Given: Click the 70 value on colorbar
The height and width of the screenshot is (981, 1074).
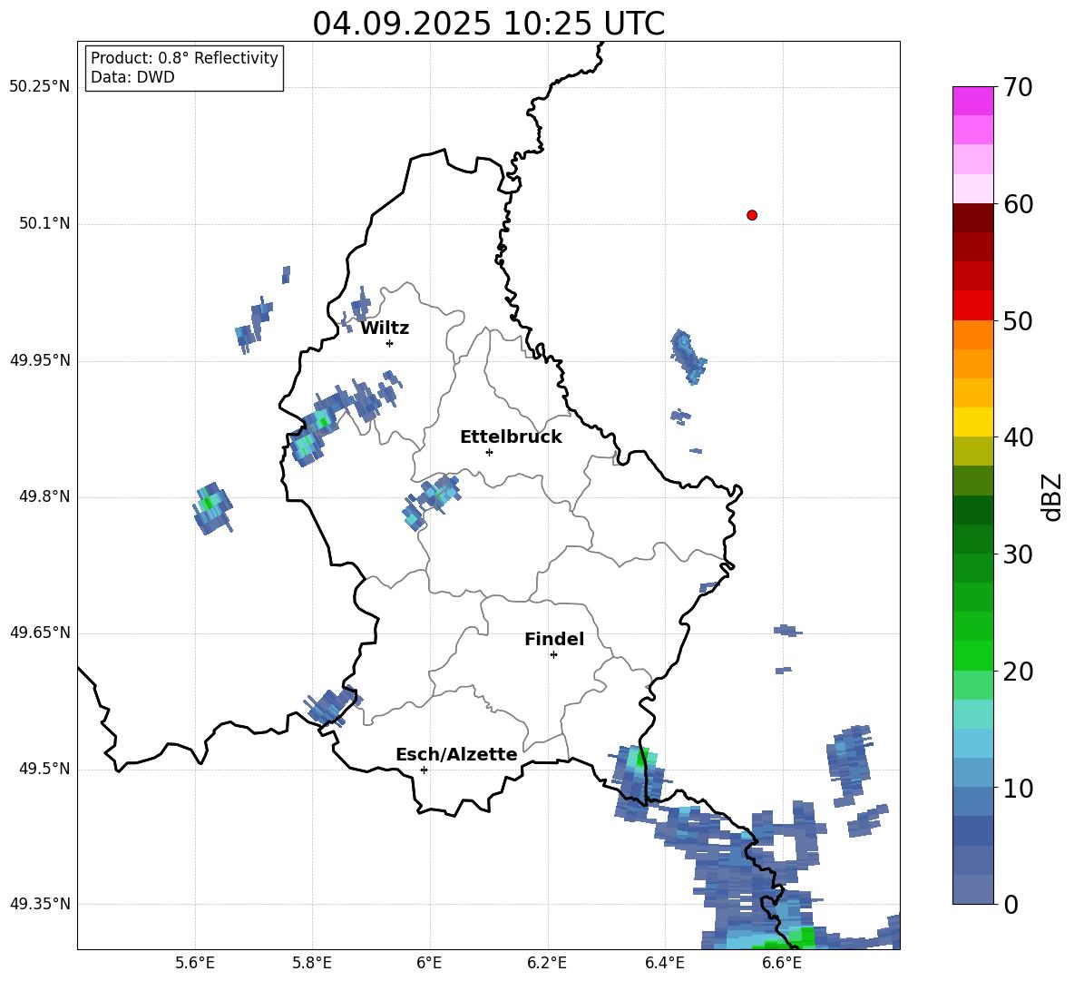Looking at the screenshot, I should click(x=1018, y=87).
